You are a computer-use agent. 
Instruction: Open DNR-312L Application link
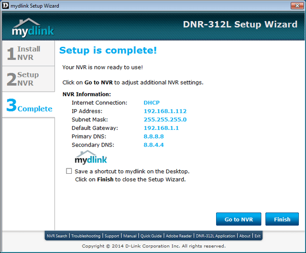point(216,236)
